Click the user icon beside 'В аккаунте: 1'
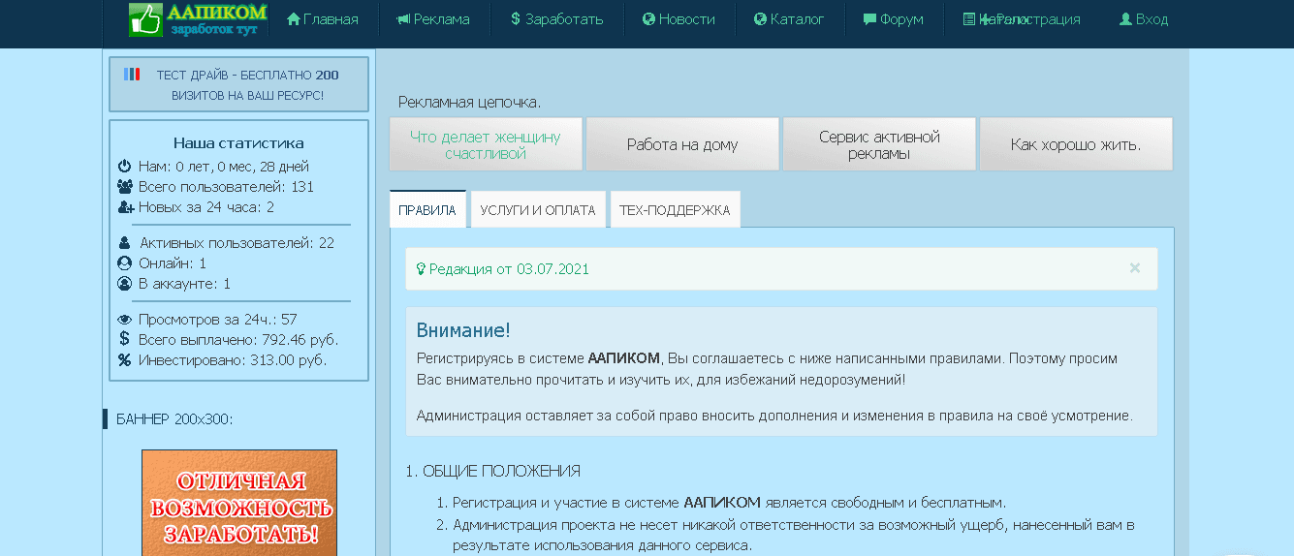Viewport: 1294px width, 556px height. pos(124,284)
